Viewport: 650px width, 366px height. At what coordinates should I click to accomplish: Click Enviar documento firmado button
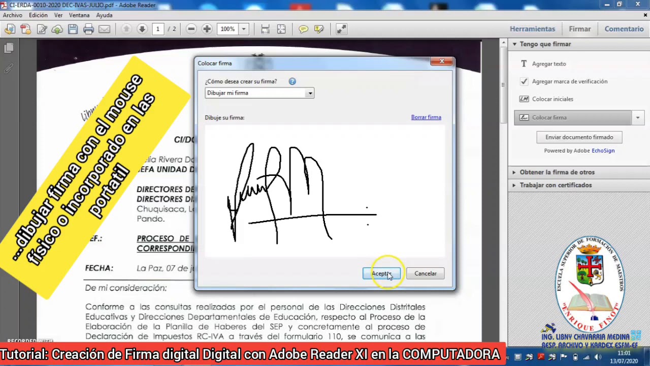[579, 137]
